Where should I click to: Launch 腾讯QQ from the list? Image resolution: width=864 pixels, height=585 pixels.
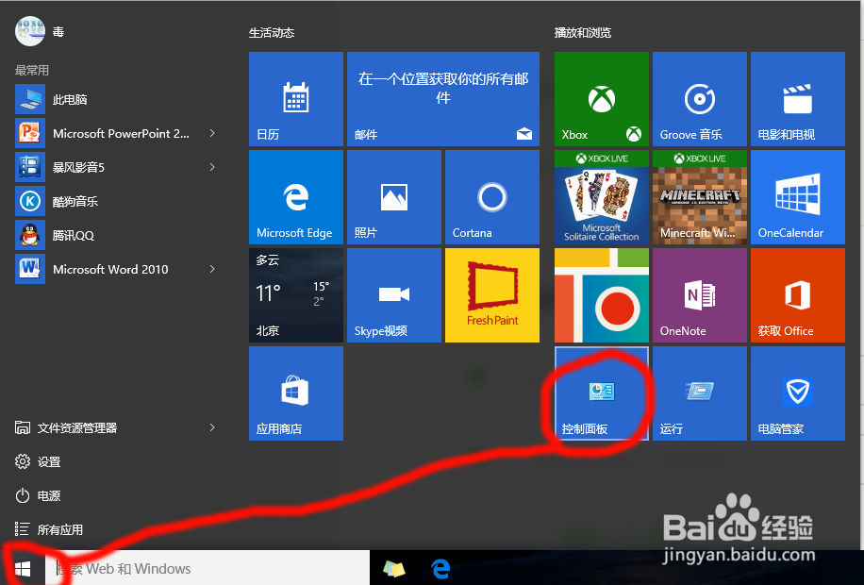(x=116, y=236)
